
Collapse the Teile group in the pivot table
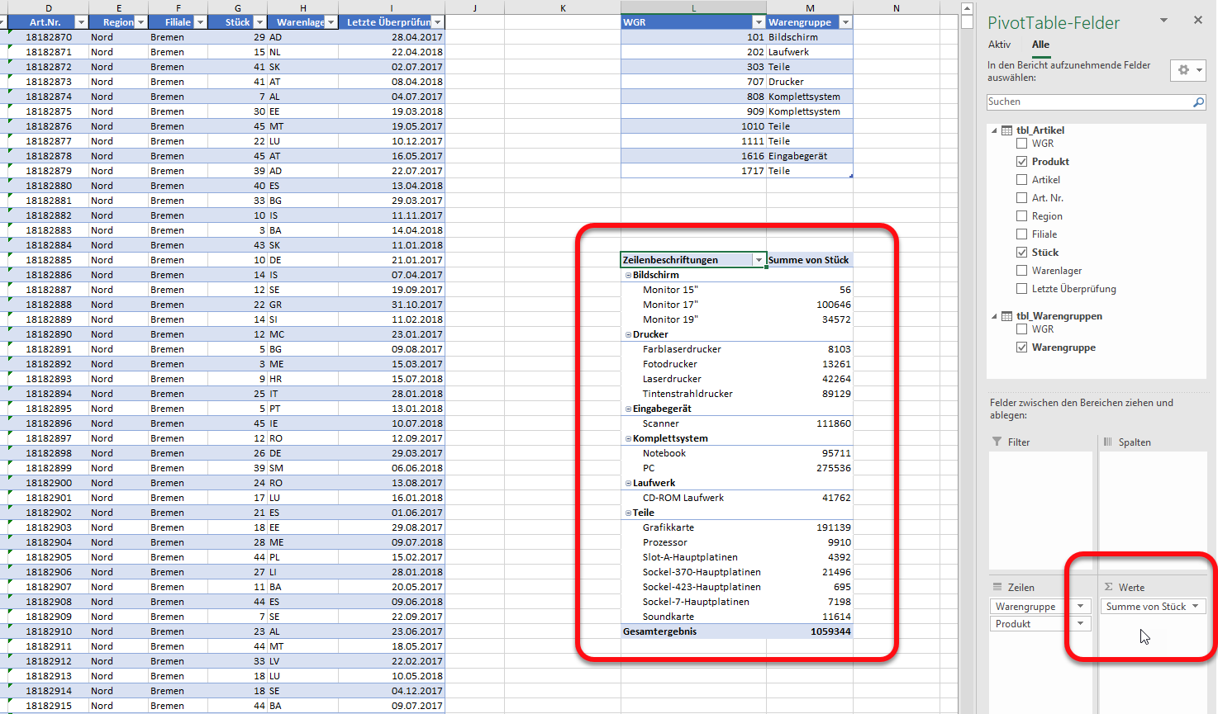pyautogui.click(x=628, y=513)
